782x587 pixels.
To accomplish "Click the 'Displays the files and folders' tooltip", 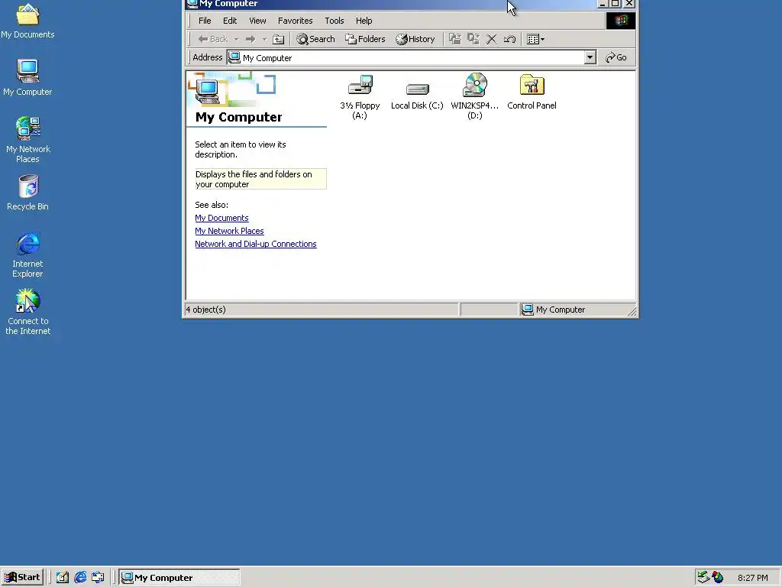I will (x=260, y=179).
